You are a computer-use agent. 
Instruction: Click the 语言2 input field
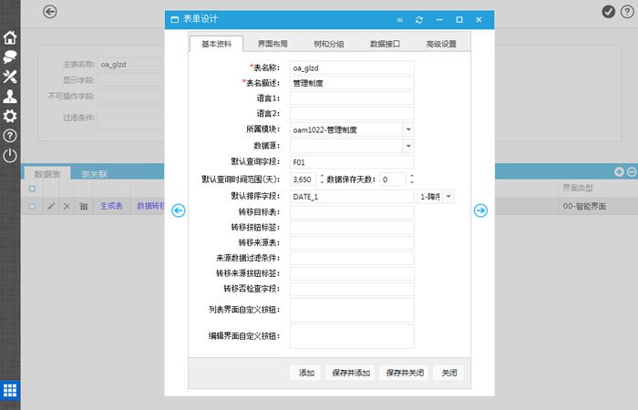click(x=352, y=114)
